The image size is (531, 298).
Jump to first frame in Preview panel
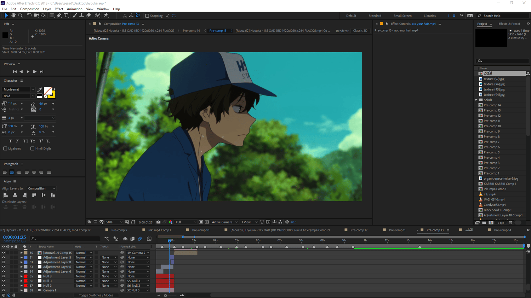coord(15,72)
